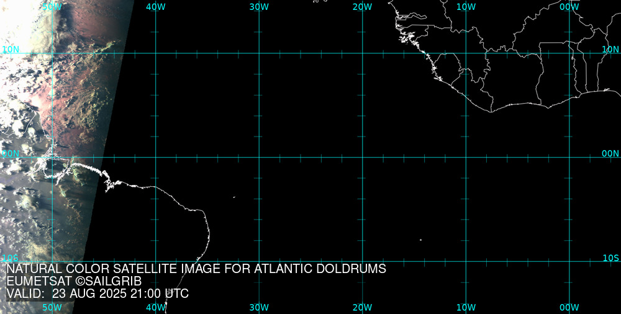The height and width of the screenshot is (314, 621).
Task: Click the 10S label opposite the title's side
Action: (x=610, y=258)
